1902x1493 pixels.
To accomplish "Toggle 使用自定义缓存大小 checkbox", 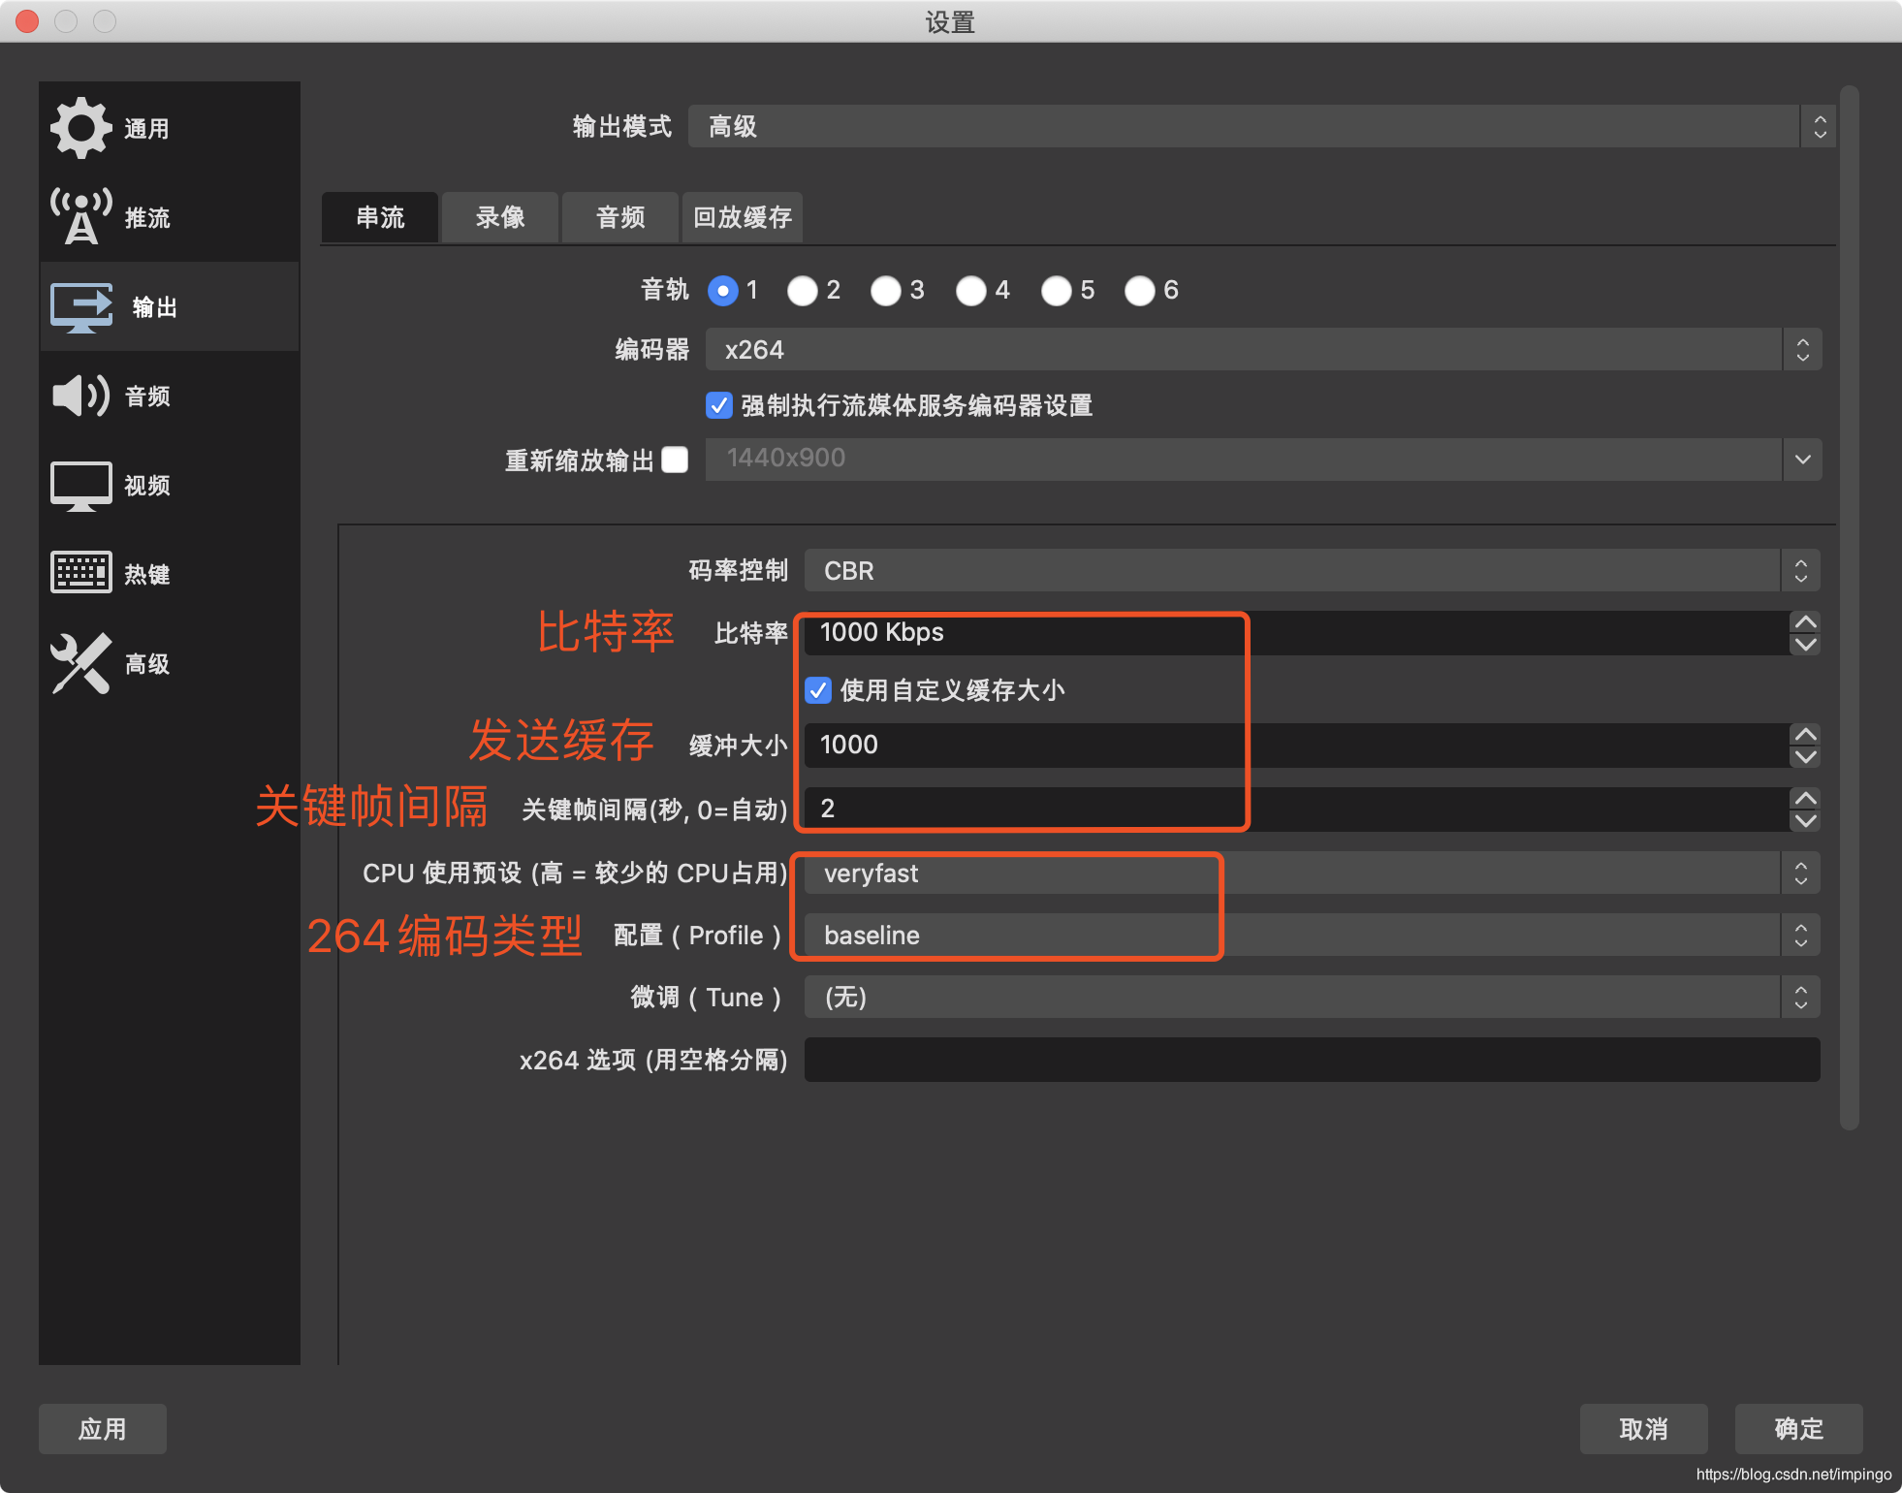I will (x=818, y=690).
